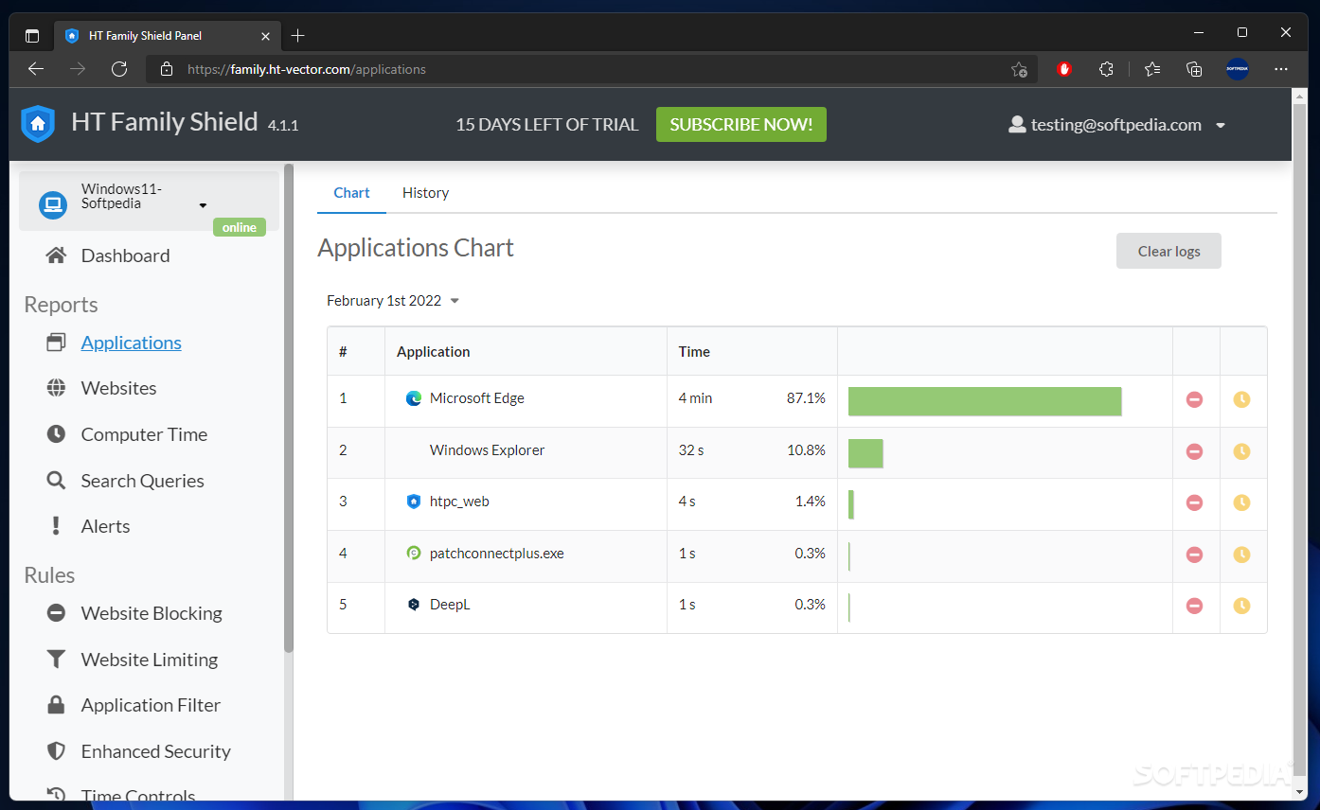Click the Softpedia profile avatar icon

click(x=1238, y=69)
